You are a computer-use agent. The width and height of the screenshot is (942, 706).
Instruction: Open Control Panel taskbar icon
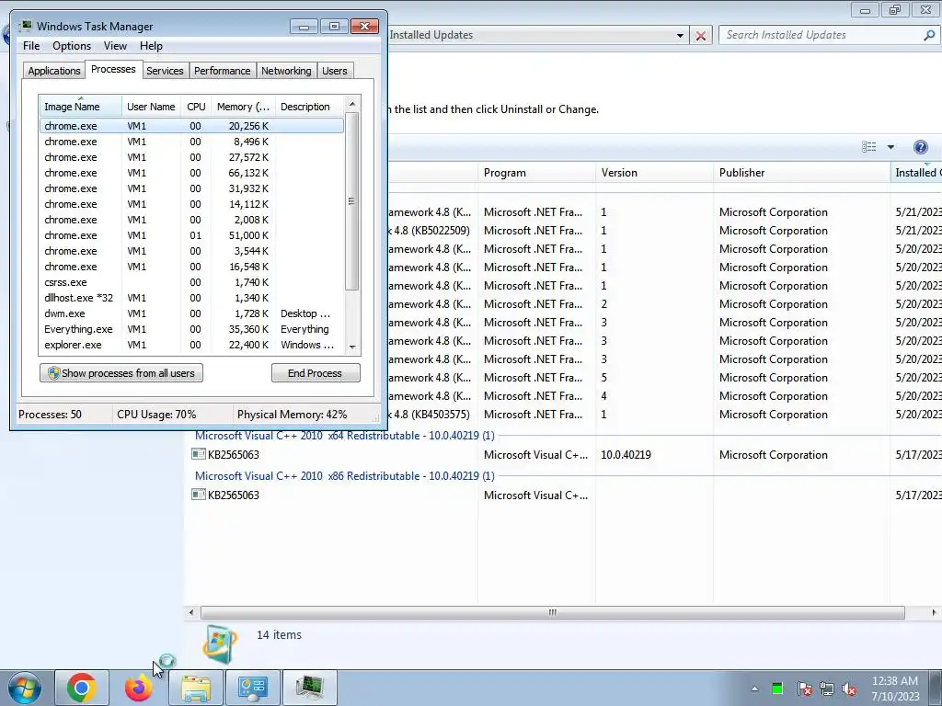[253, 688]
